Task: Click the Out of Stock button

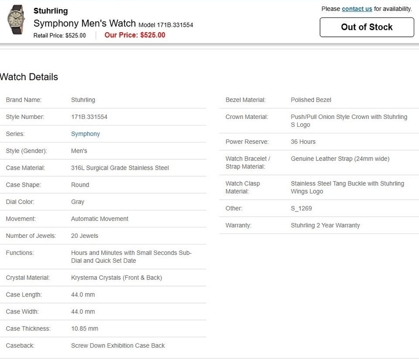Action: click(367, 27)
